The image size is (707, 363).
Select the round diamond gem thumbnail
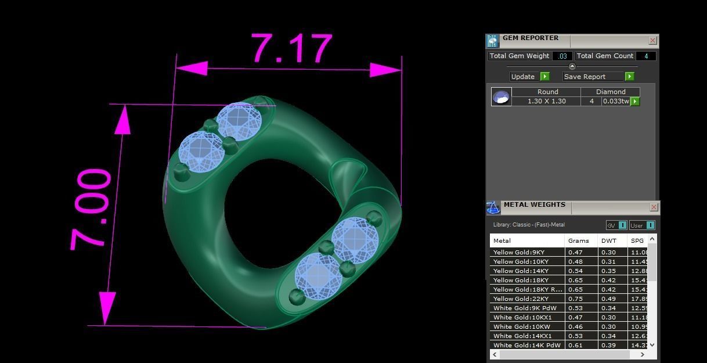tap(502, 96)
